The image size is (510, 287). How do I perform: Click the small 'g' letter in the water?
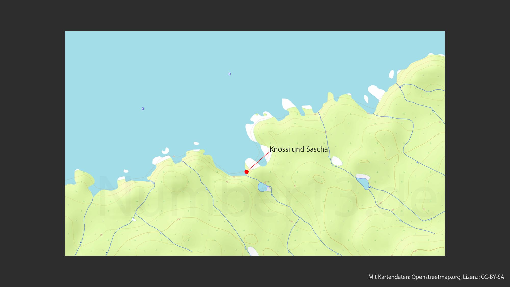coord(143,108)
